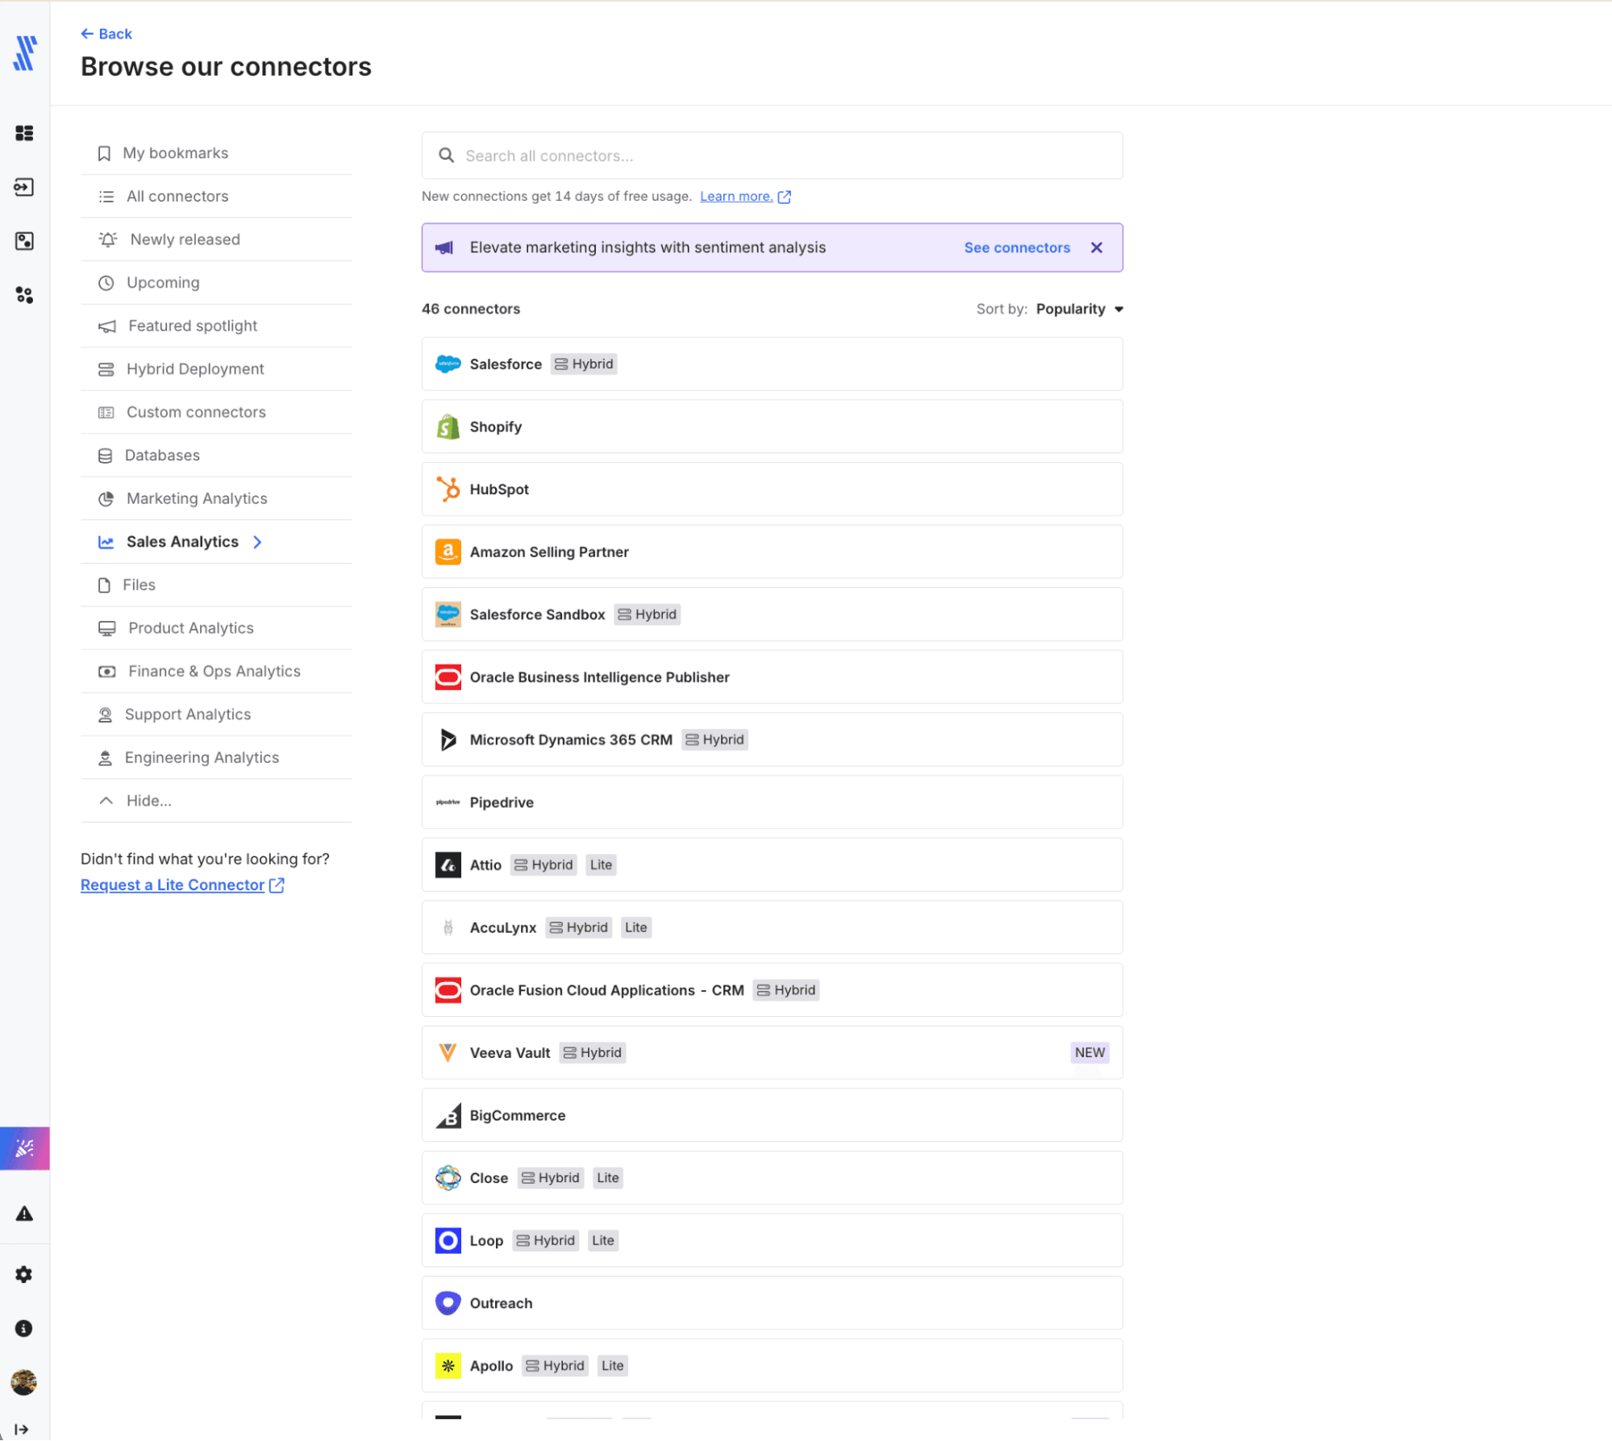Click the settings gear icon
The width and height of the screenshot is (1612, 1441).
point(24,1274)
